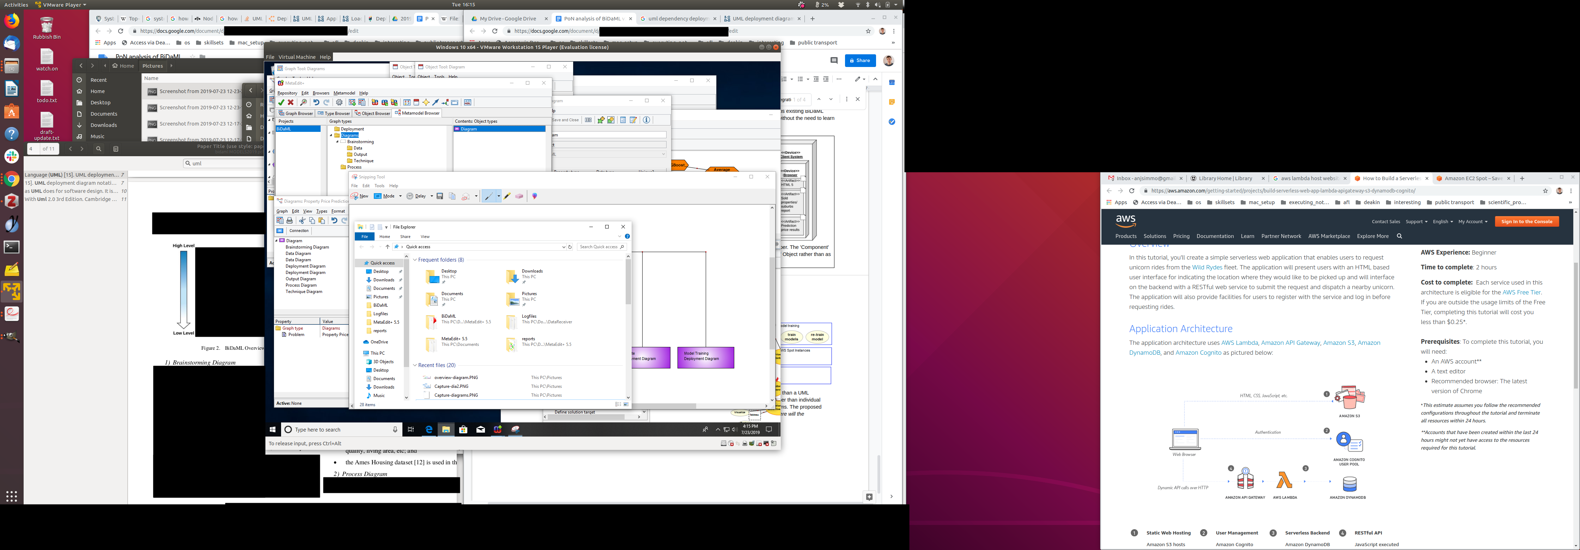Click the Paint 3D balloon icon in Snipping Tool
The width and height of the screenshot is (1580, 550).
point(534,196)
